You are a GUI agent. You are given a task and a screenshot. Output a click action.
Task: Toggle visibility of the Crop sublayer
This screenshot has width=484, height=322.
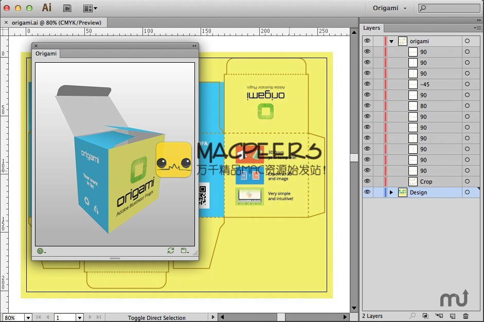tap(367, 182)
